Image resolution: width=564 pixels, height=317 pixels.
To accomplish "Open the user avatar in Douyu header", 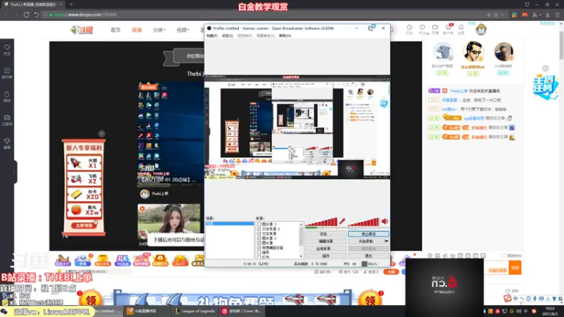I will point(481,29).
